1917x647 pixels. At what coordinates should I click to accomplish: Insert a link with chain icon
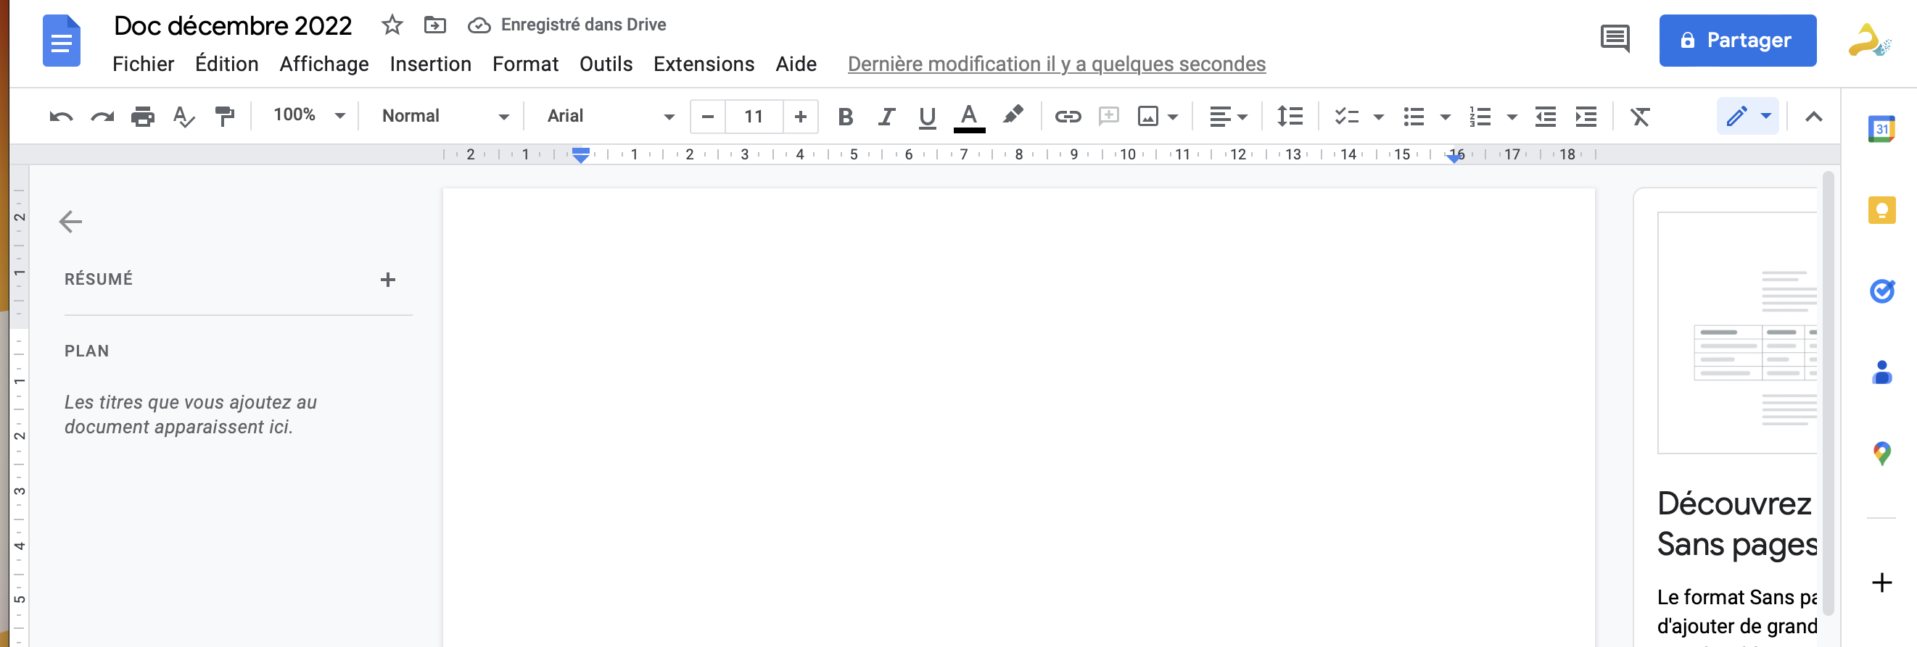click(x=1067, y=116)
